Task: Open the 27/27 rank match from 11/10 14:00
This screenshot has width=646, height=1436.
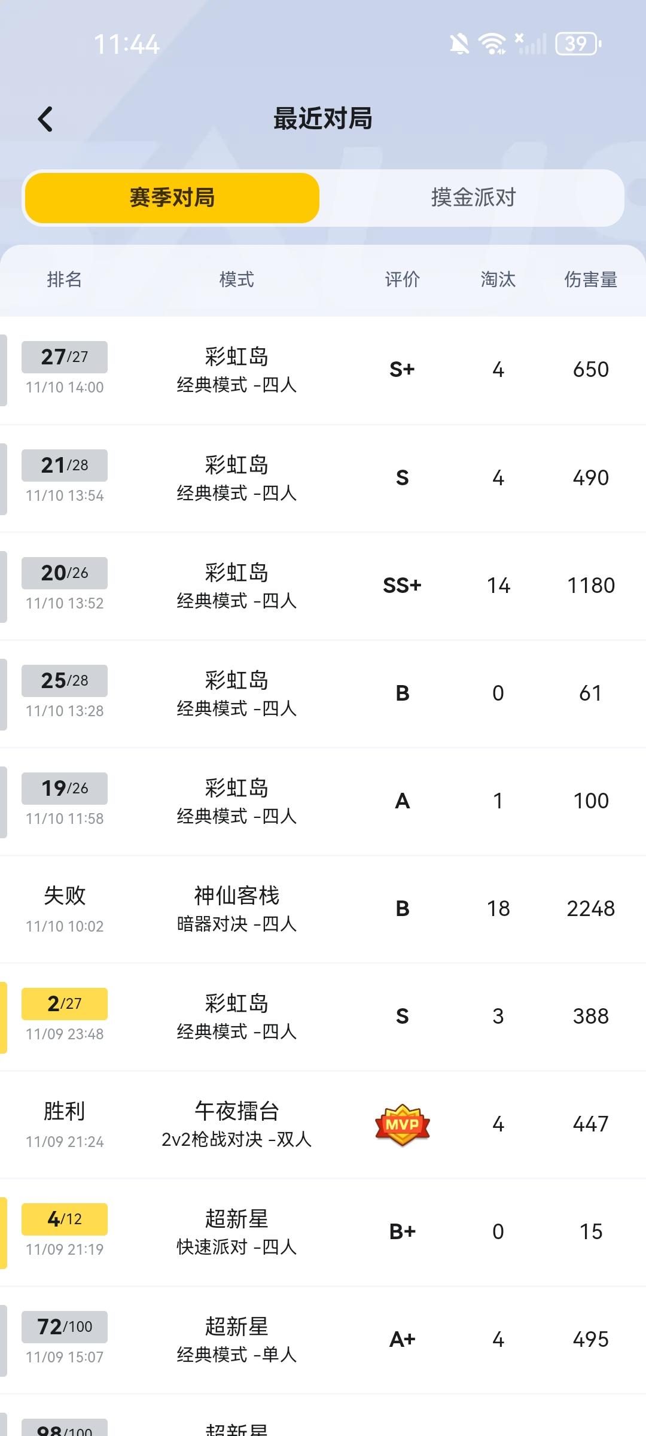Action: click(x=323, y=370)
